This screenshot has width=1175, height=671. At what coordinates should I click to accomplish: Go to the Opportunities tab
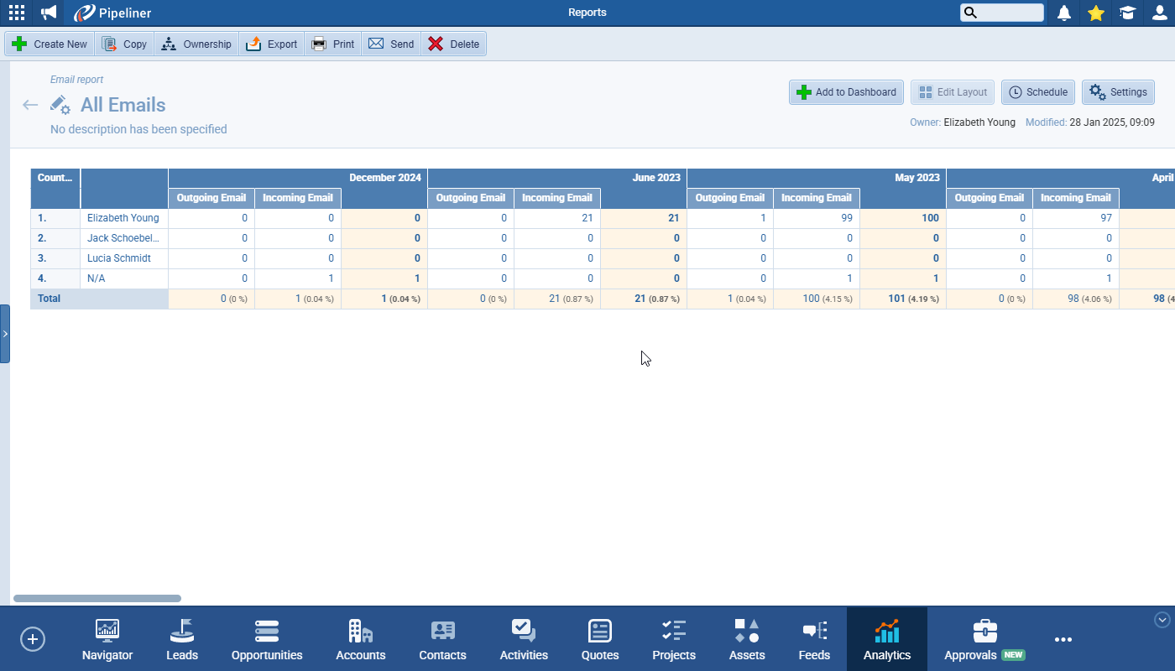point(267,640)
